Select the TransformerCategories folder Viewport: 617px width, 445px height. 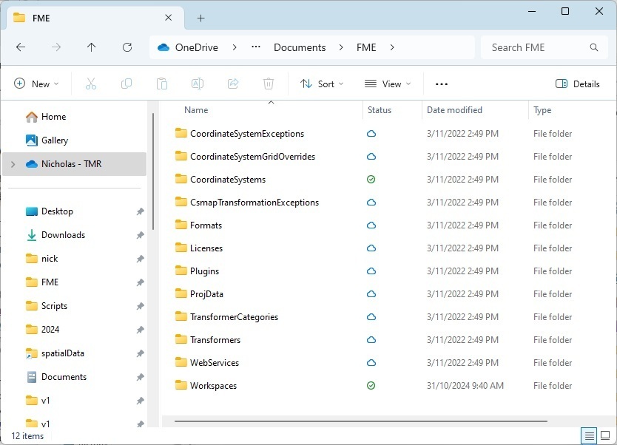pos(234,317)
